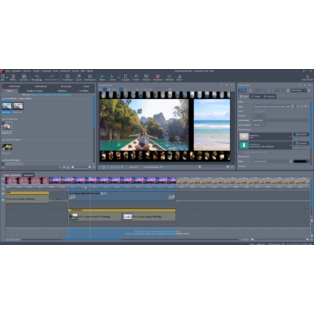
Task: Open the Ausblendung transition dropdown
Action: (265, 145)
